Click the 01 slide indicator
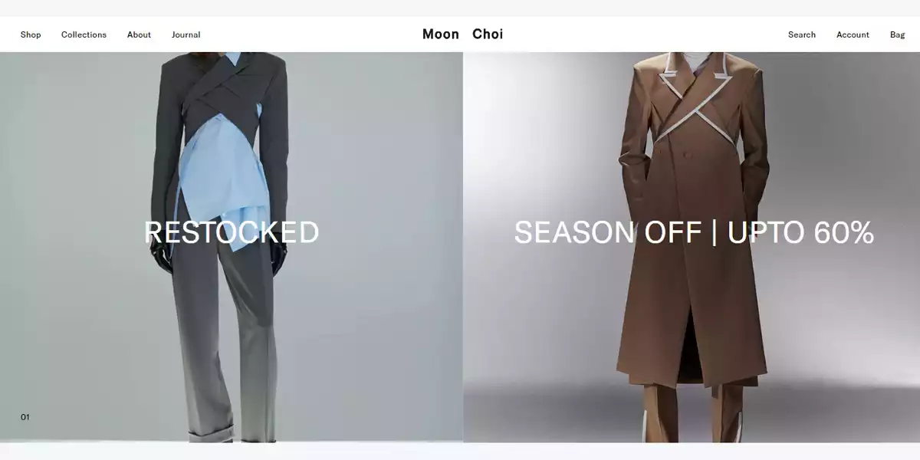Image resolution: width=920 pixels, height=460 pixels. (25, 417)
